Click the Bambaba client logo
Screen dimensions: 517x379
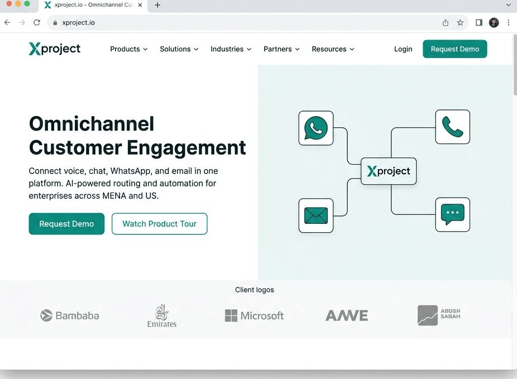tap(70, 315)
